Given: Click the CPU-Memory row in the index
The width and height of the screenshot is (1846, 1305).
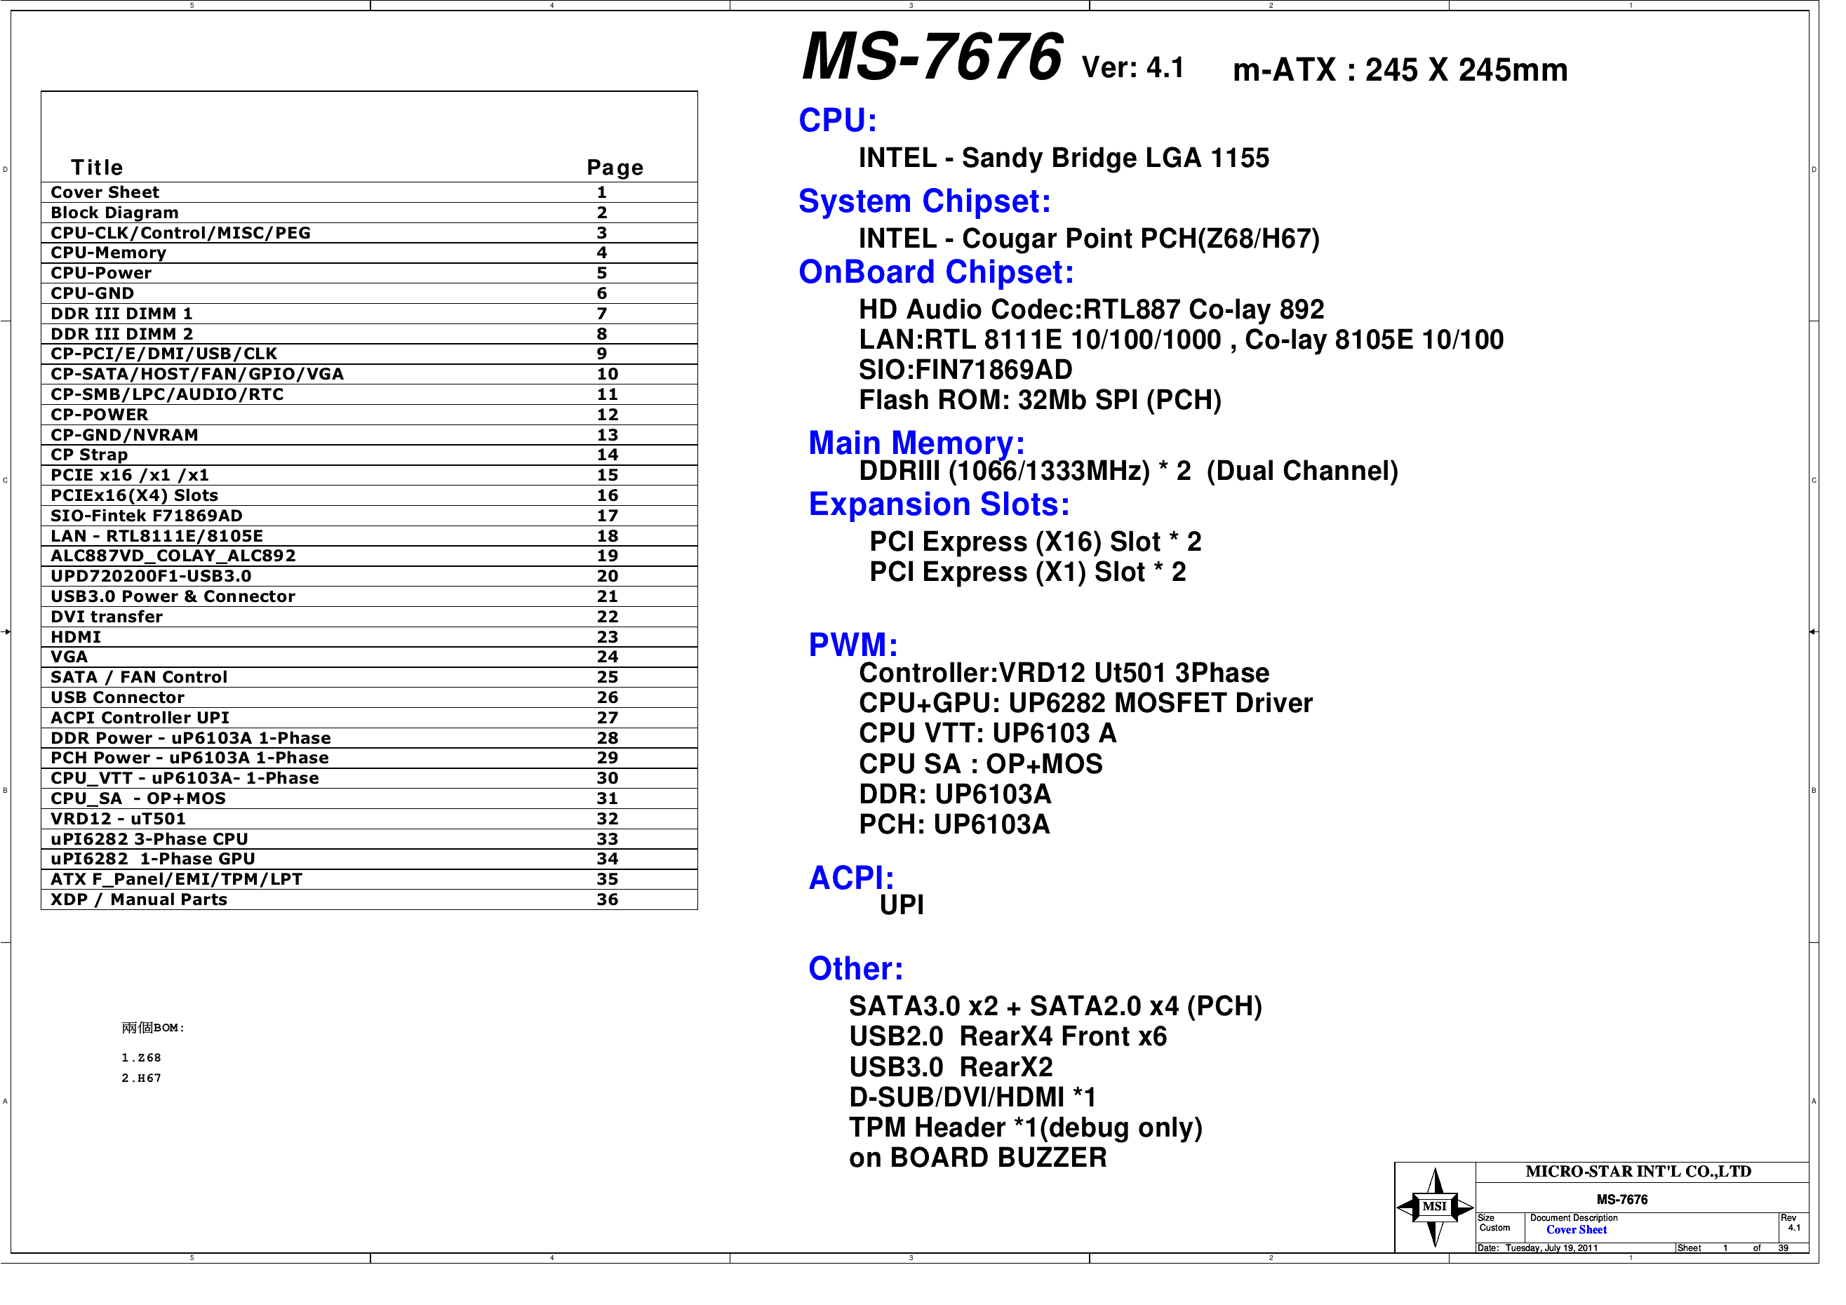Looking at the screenshot, I should pos(109,253).
